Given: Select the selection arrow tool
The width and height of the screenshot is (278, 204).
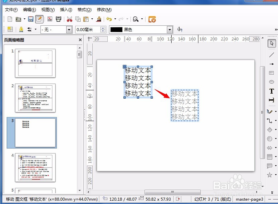Looking at the screenshot, I should tap(272, 43).
